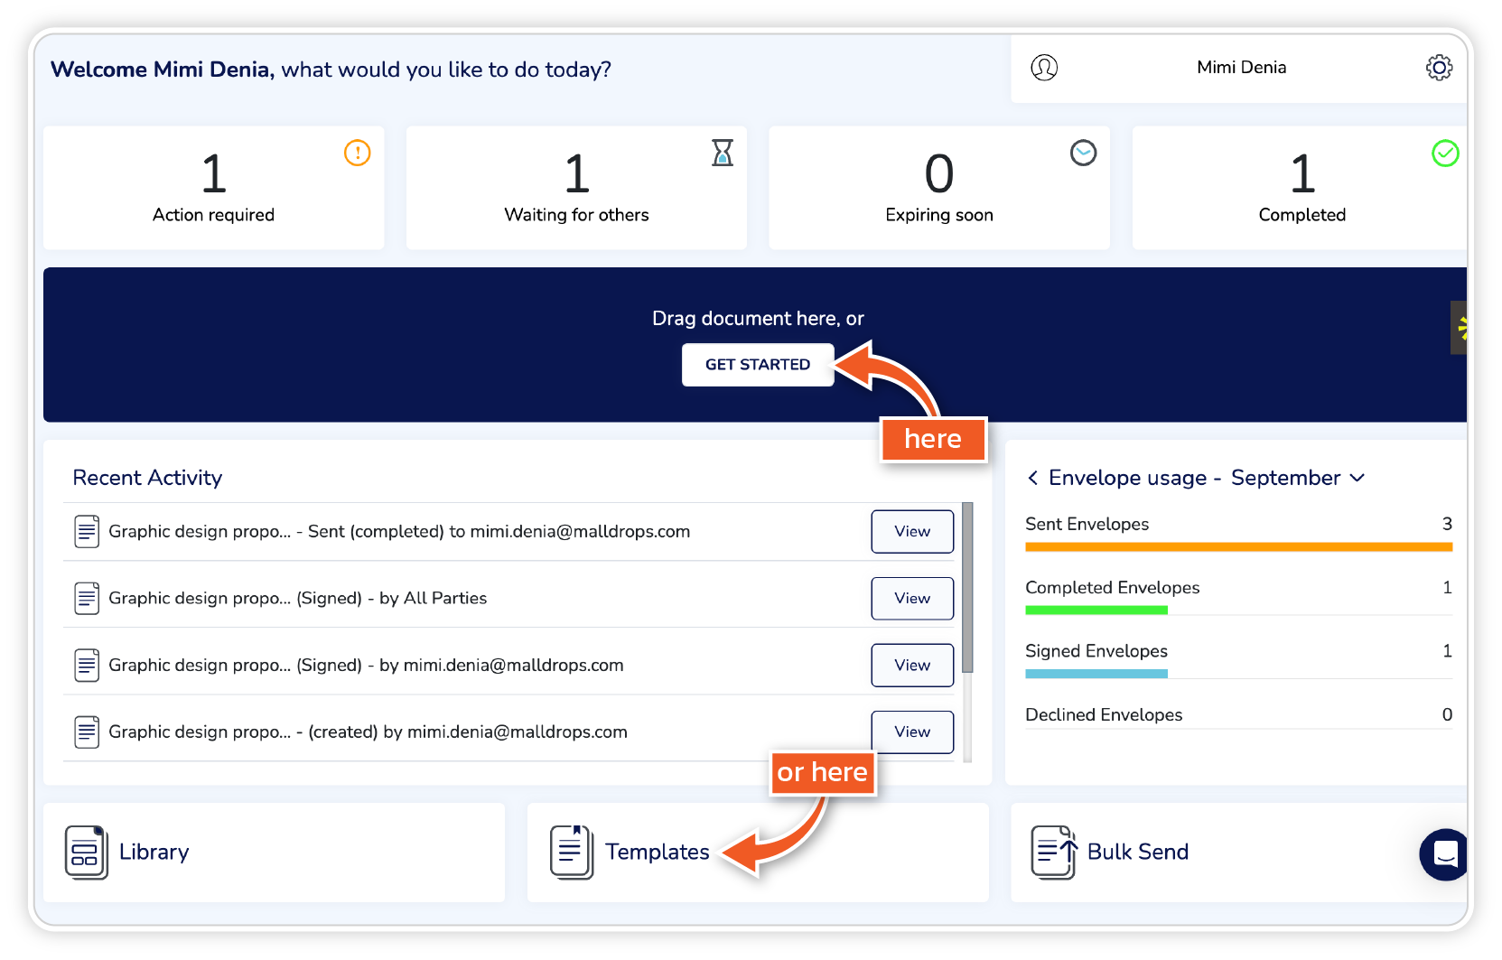View the Sent (completed) activity entry

(912, 531)
